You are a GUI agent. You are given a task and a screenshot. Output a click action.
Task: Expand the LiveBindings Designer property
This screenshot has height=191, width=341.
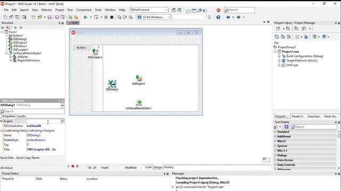pyautogui.click(x=2, y=131)
